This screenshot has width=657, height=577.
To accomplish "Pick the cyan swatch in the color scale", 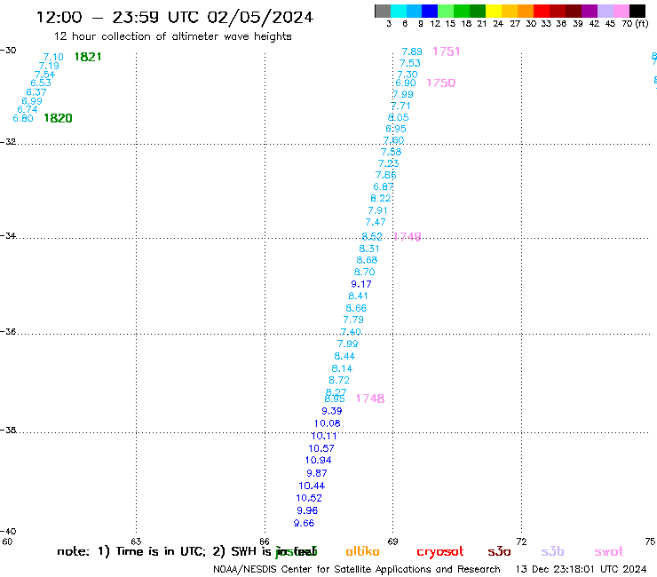I will [398, 11].
